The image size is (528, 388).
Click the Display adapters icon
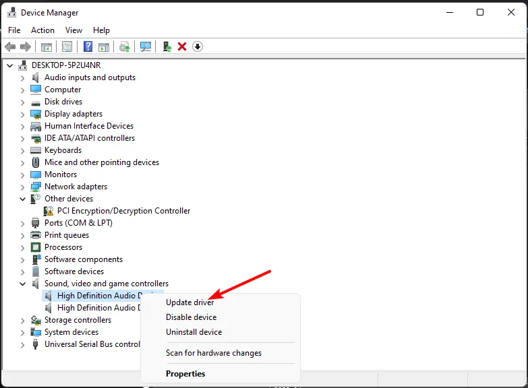[36, 114]
